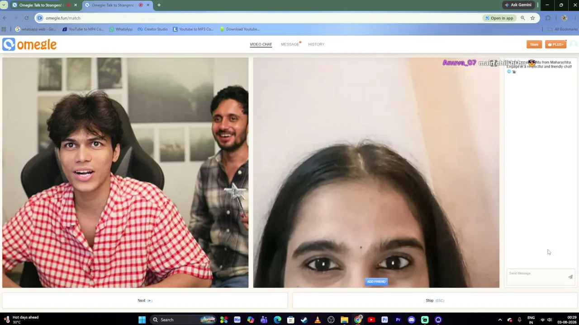Image resolution: width=579 pixels, height=325 pixels.
Task: Click the Open in app button
Action: click(499, 18)
